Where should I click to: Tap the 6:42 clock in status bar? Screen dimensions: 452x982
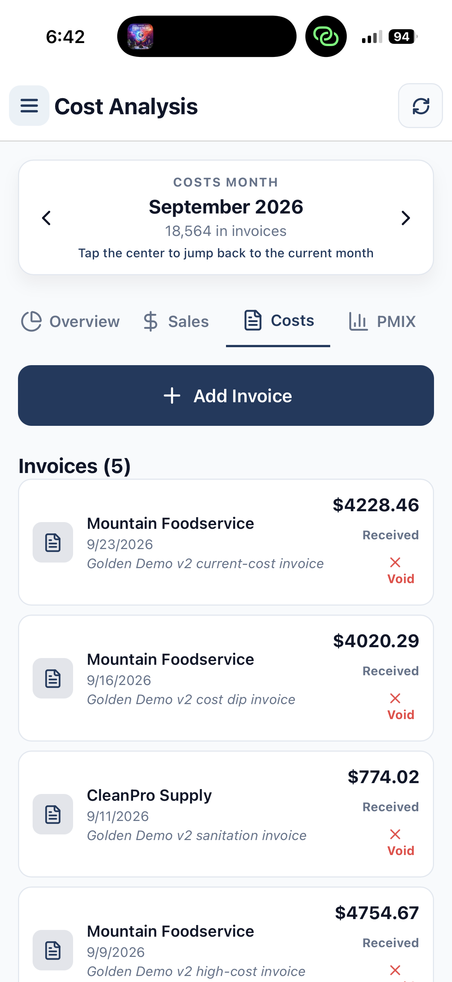coord(65,37)
